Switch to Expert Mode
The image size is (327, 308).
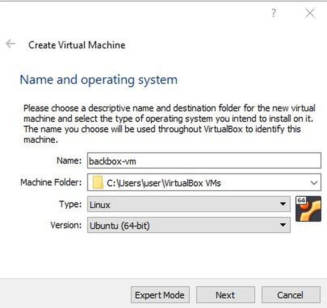(160, 295)
